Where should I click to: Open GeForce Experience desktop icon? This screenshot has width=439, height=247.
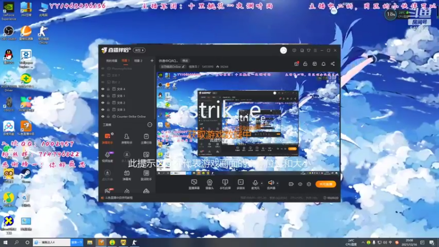[9, 11]
